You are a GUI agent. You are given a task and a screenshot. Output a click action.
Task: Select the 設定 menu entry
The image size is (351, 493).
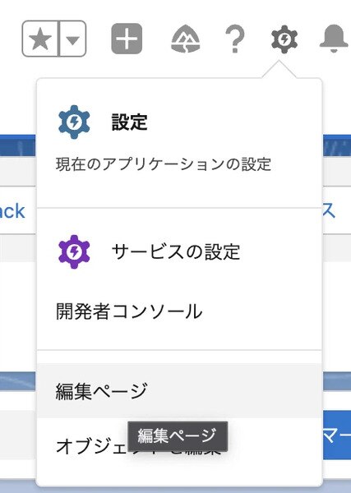pos(129,122)
